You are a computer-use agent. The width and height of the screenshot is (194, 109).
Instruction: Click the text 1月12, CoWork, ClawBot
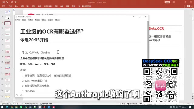(35, 52)
